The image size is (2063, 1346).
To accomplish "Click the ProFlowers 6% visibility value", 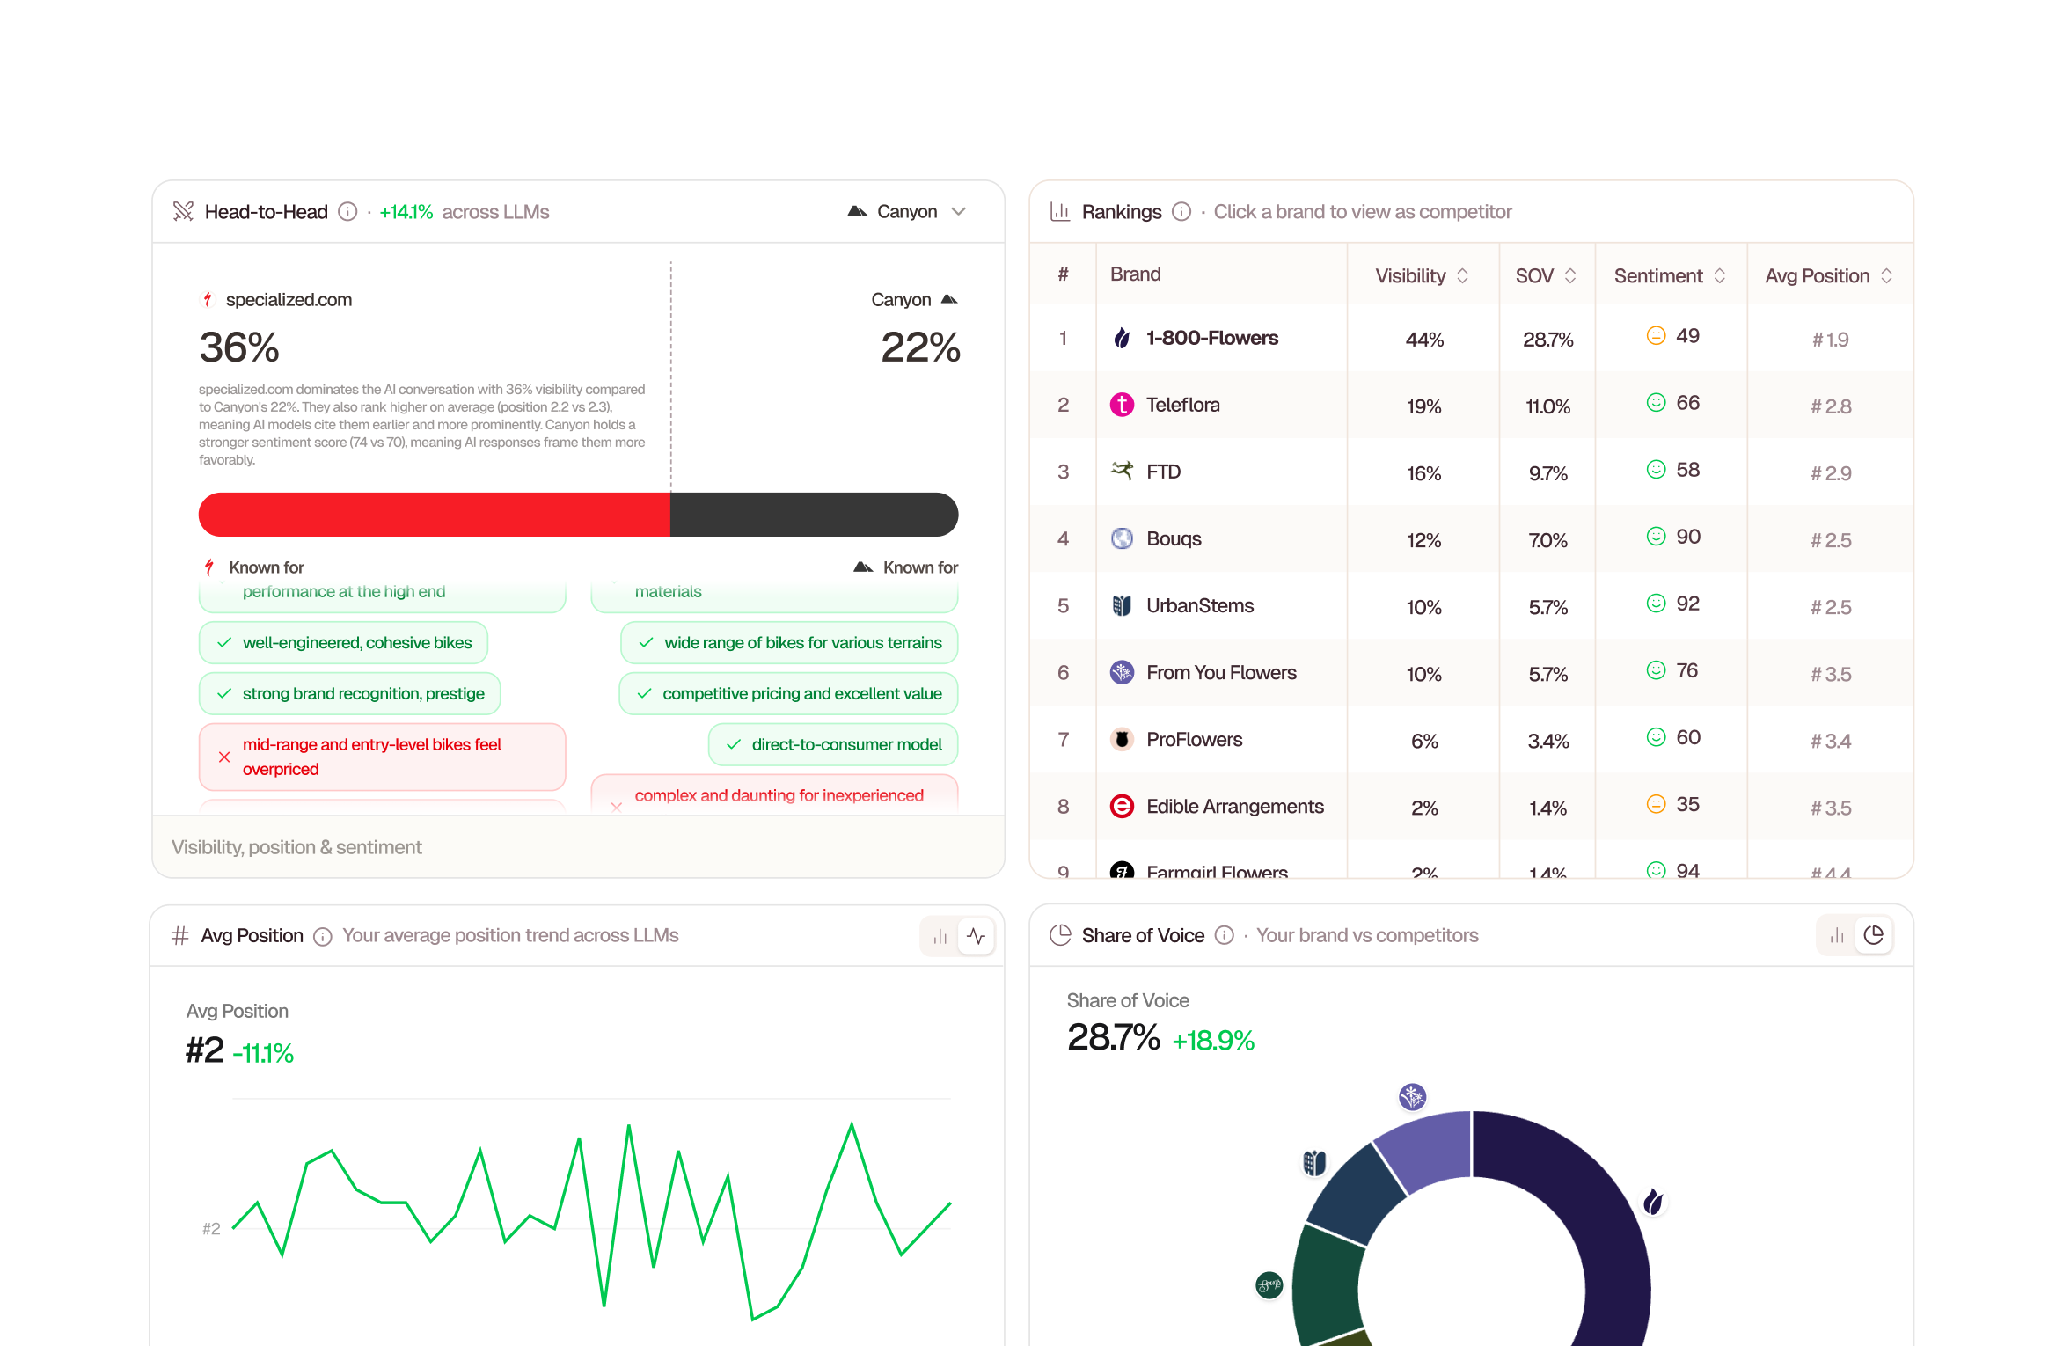I will pyautogui.click(x=1424, y=741).
